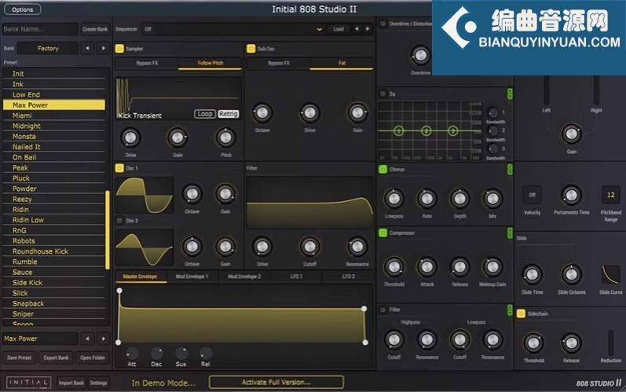Open the Velocity Off selector
626x392 pixels.
532,195
